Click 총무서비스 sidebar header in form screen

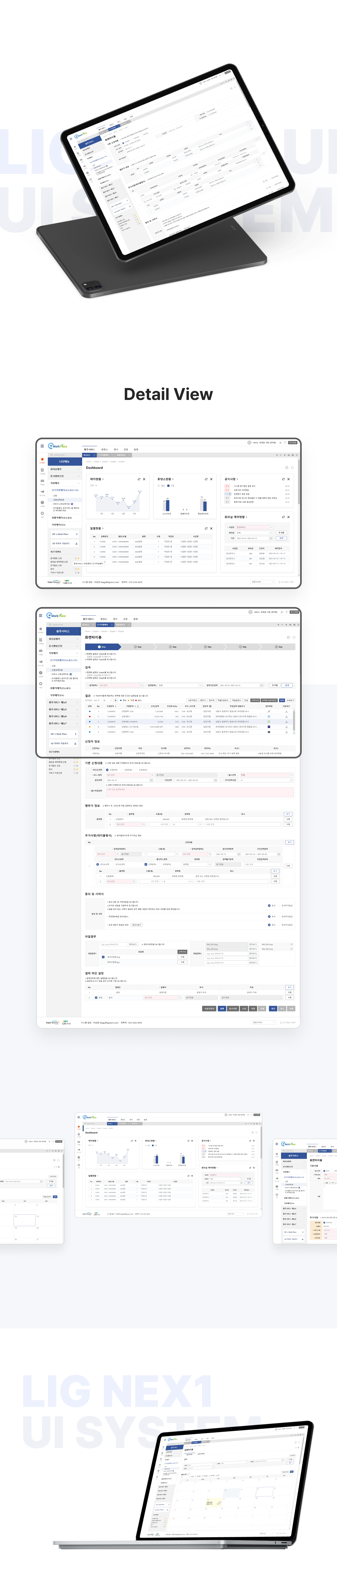pyautogui.click(x=64, y=631)
